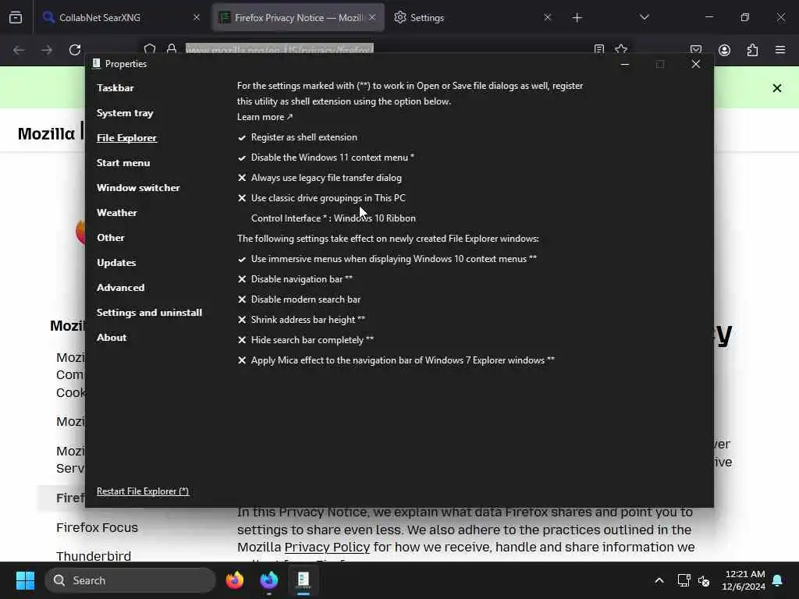Open Advanced section in Properties
The height and width of the screenshot is (599, 799).
click(x=120, y=287)
